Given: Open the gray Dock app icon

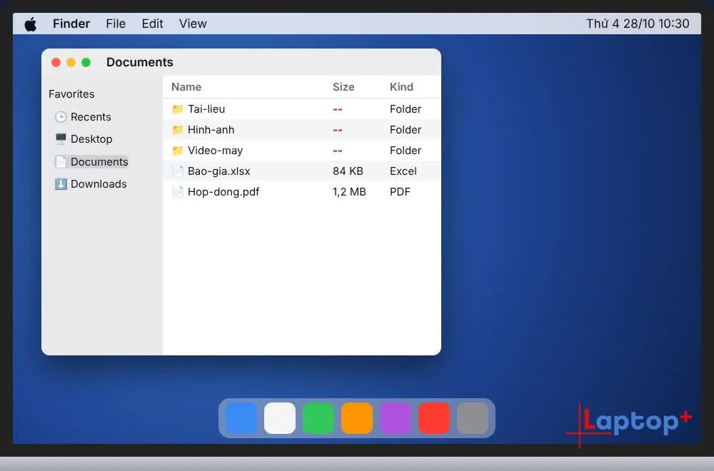Looking at the screenshot, I should [473, 417].
